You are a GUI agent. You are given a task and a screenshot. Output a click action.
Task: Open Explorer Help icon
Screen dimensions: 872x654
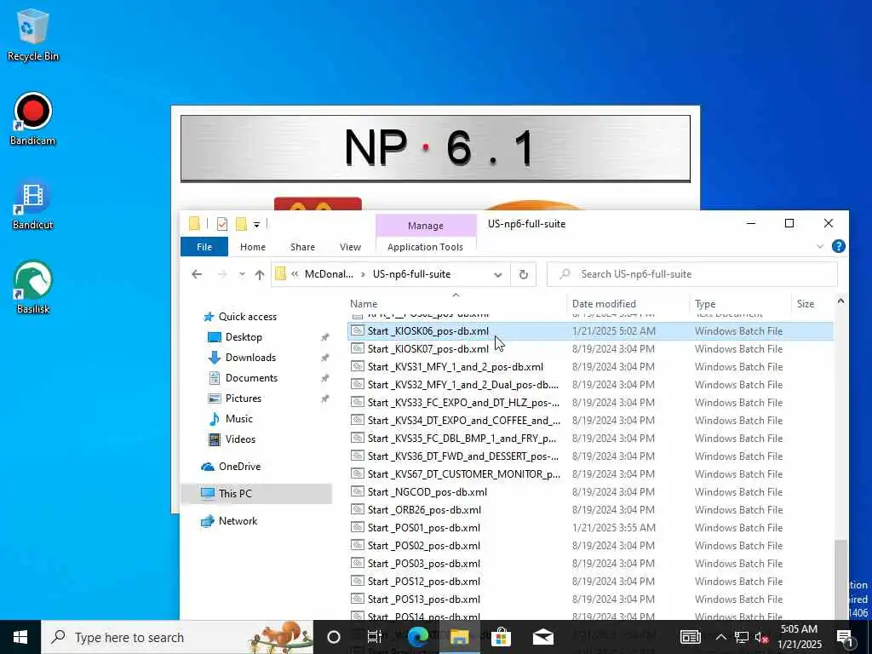coord(839,246)
